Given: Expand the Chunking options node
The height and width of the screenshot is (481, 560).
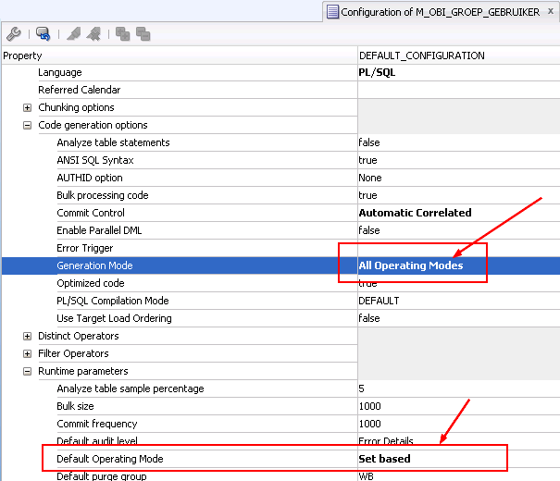Looking at the screenshot, I should pyautogui.click(x=28, y=108).
